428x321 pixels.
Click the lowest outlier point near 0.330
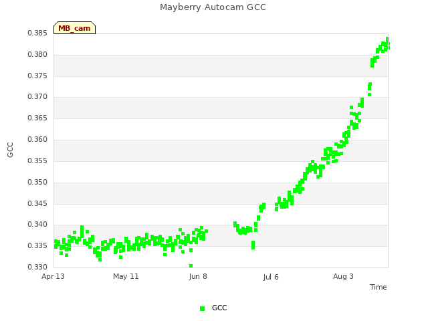click(191, 266)
